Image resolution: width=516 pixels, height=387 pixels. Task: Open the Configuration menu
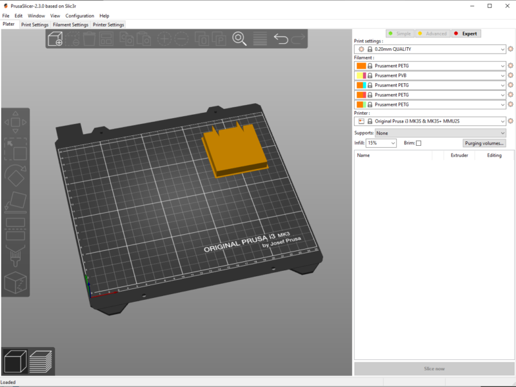pyautogui.click(x=80, y=15)
